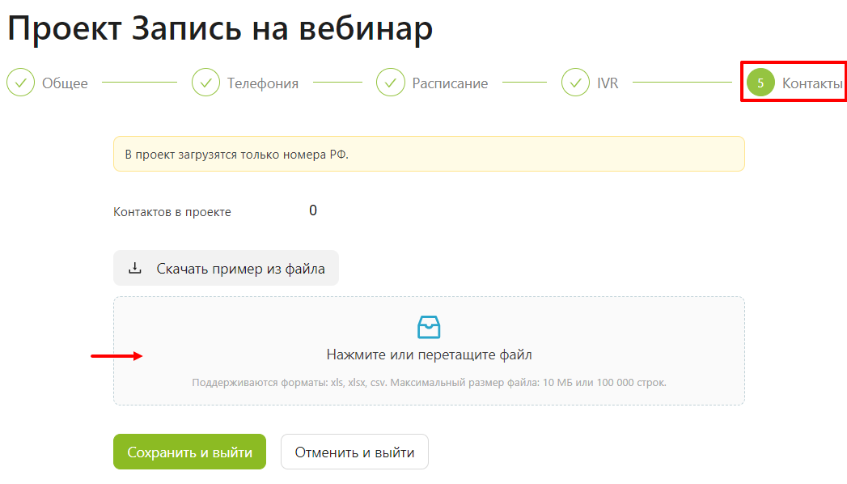Click Сохранить и выйти button
The height and width of the screenshot is (484, 847).
[x=189, y=452]
